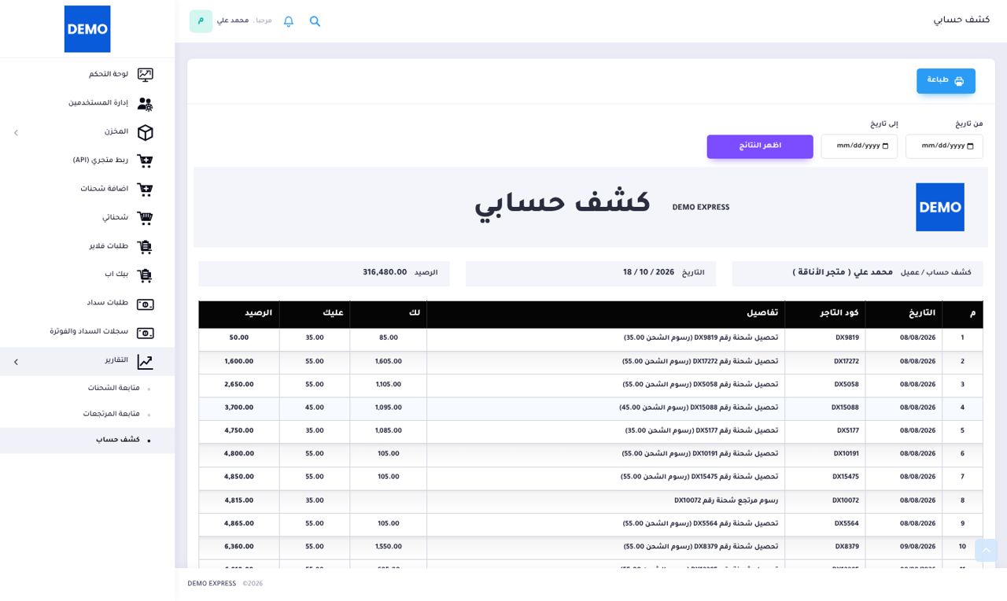Click the add shipments cart icon
This screenshot has width=1007, height=601.
coord(145,190)
